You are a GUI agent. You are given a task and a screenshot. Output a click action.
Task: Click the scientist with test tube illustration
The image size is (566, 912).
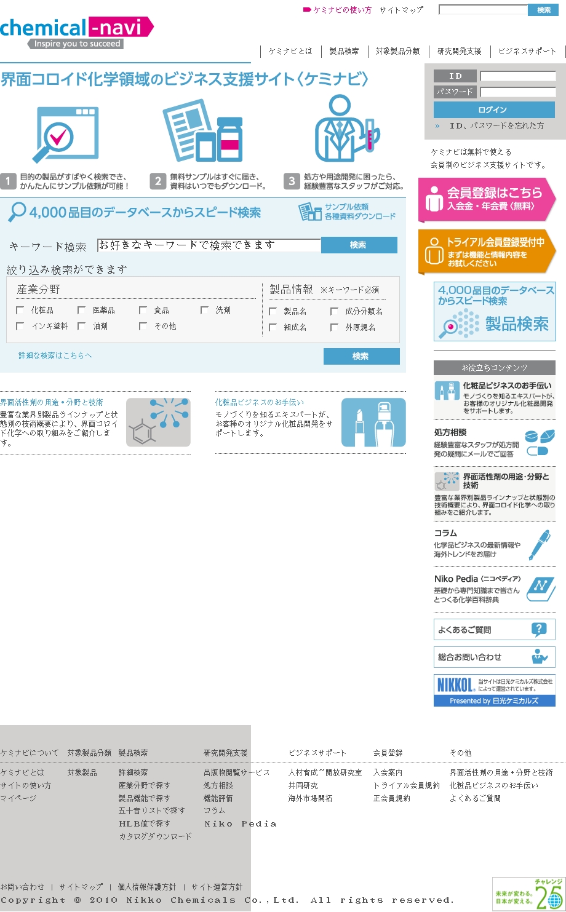346,128
